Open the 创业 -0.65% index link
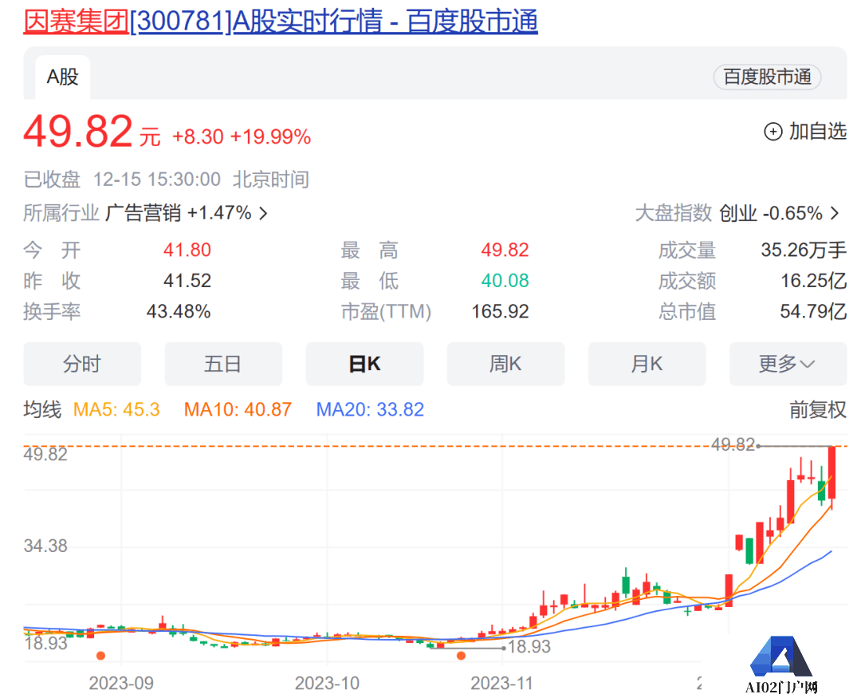 tap(770, 213)
